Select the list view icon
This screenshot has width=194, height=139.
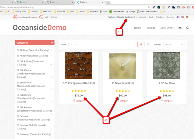(x=148, y=45)
